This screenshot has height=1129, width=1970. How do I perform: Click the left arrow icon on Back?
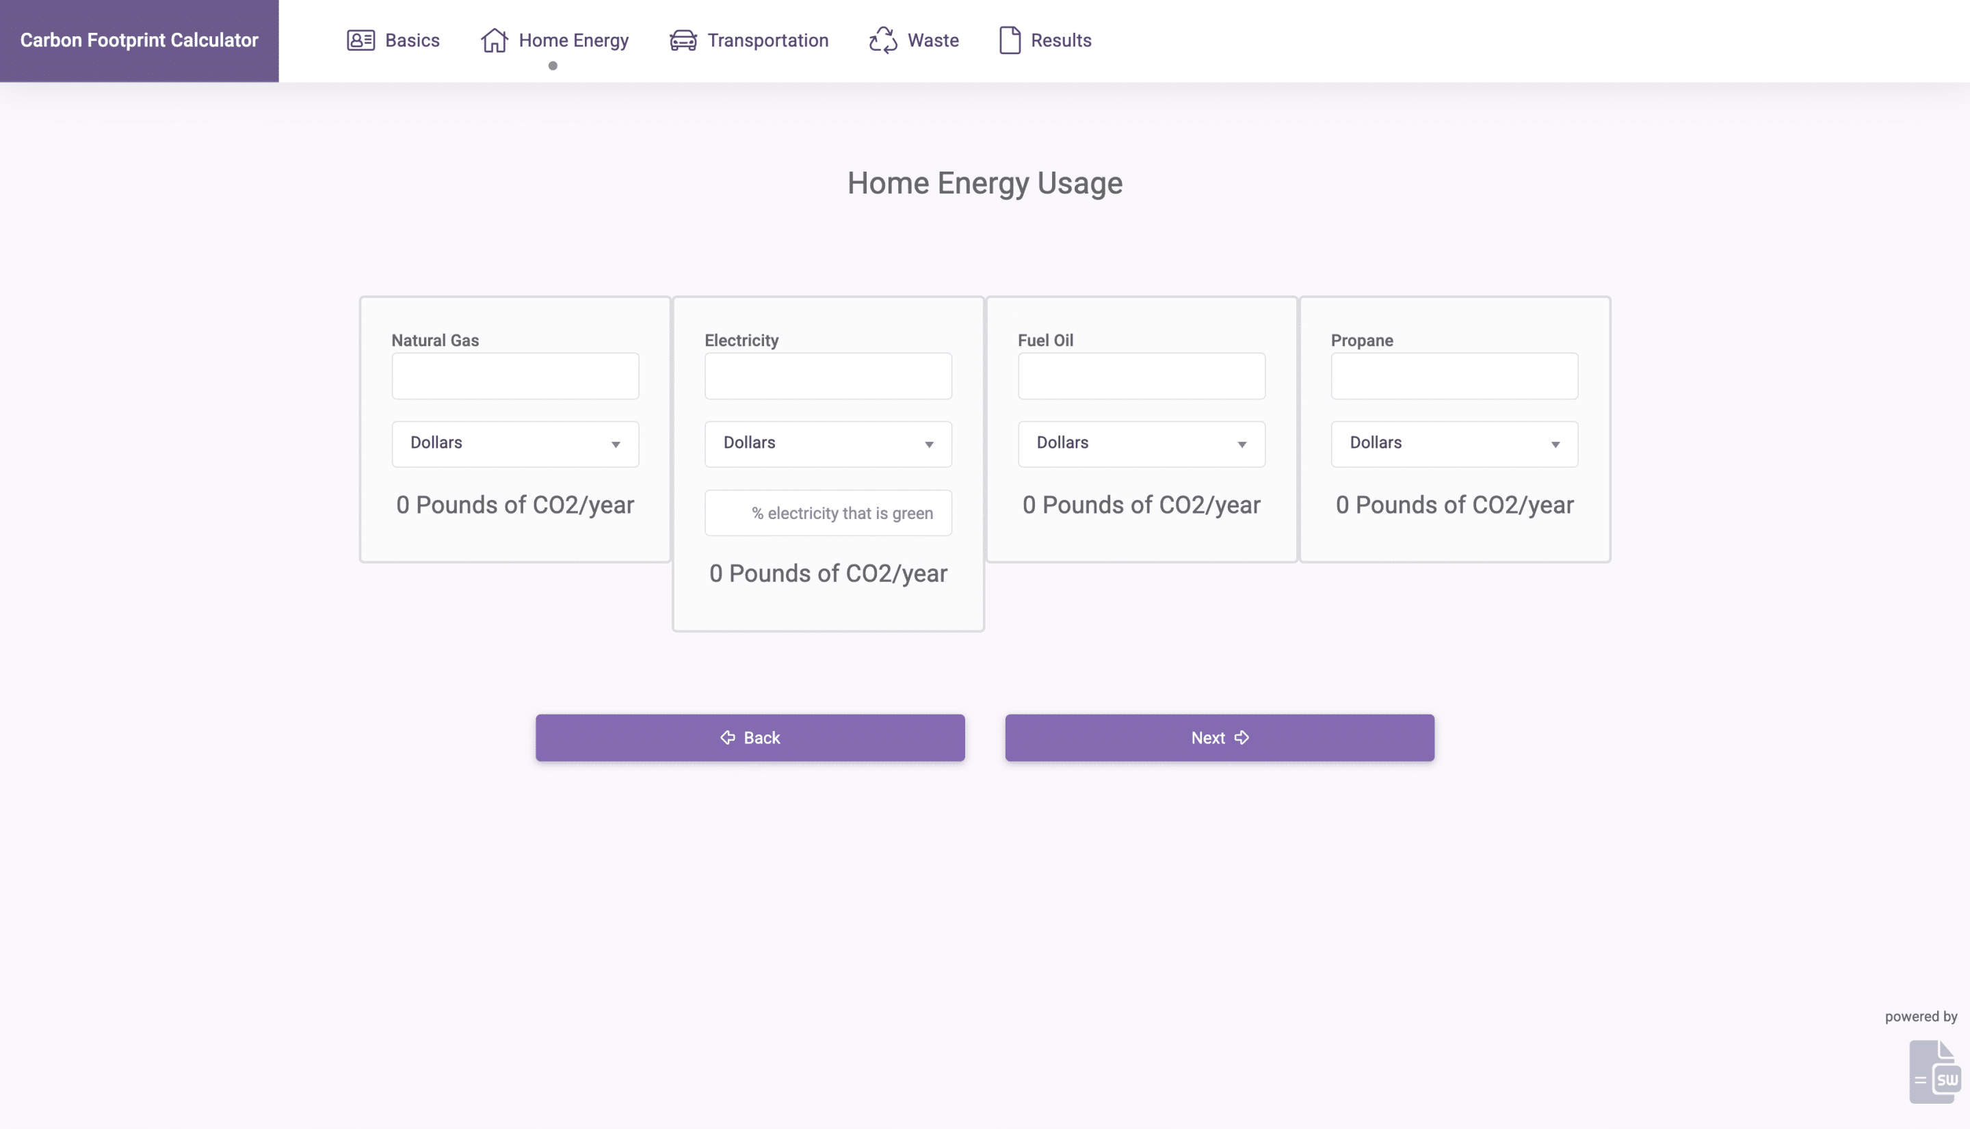tap(728, 737)
